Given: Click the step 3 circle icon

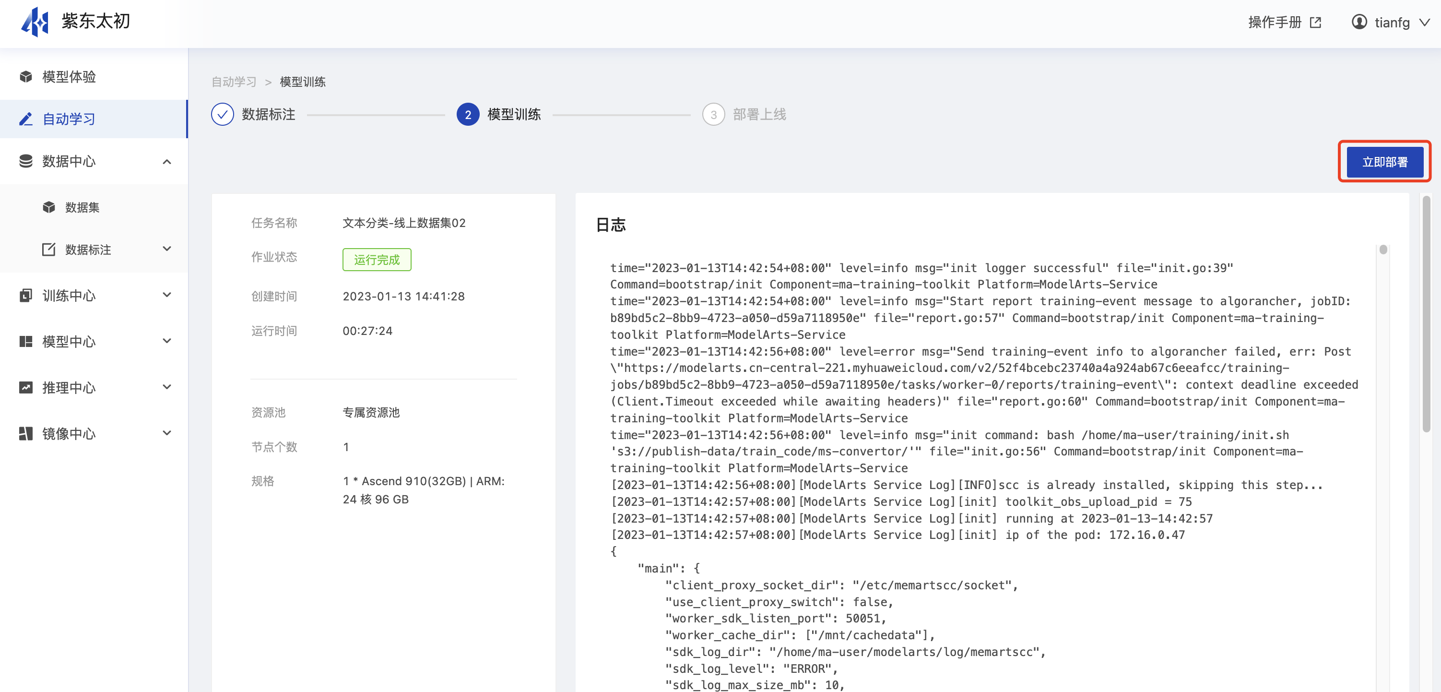Looking at the screenshot, I should [713, 114].
